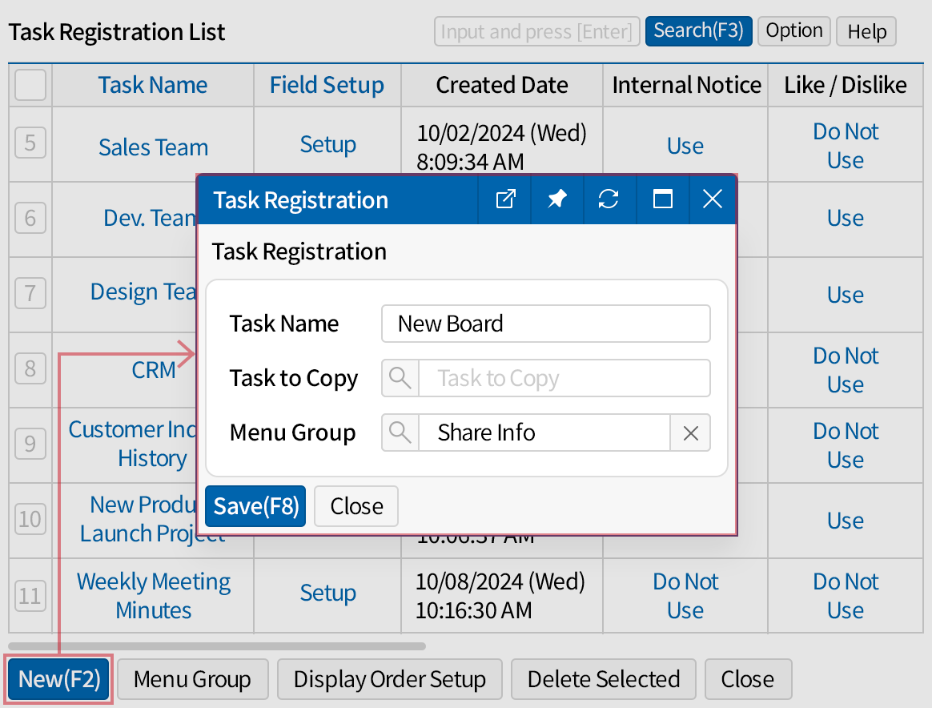
Task: Pin the Task Registration popup
Action: [556, 200]
